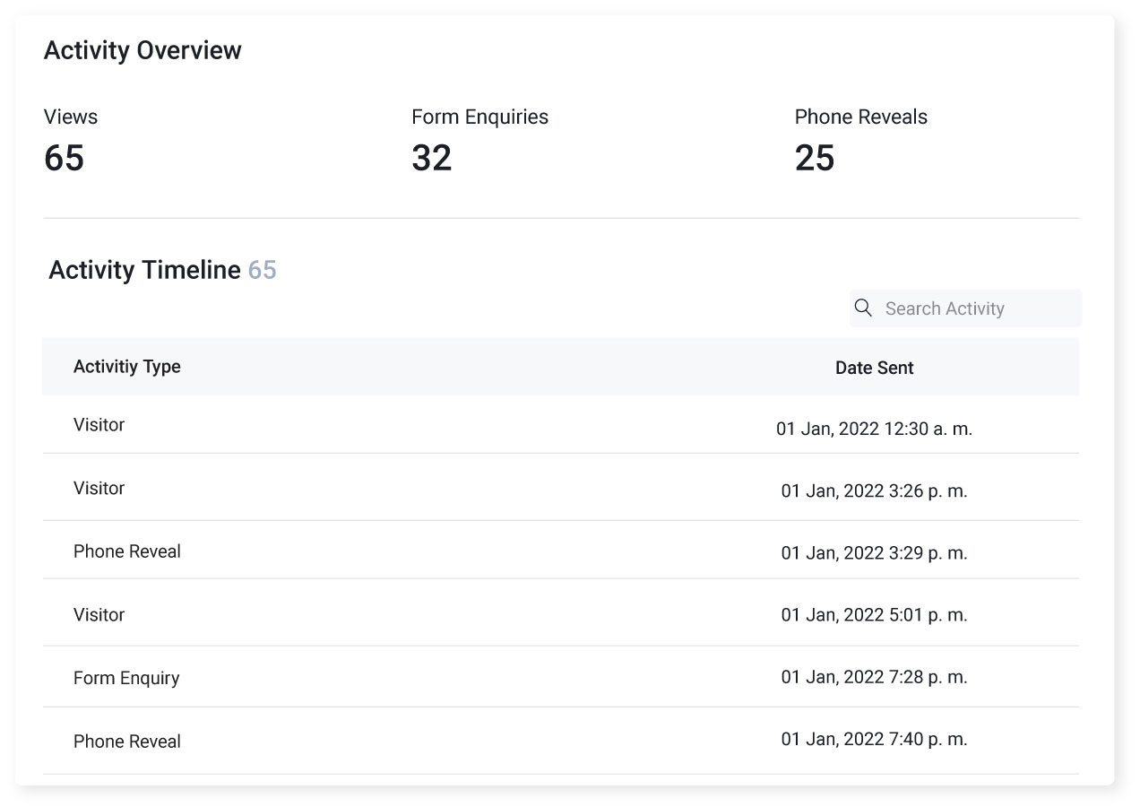Click the Activity Overview heading
This screenshot has width=1140, height=807.
point(142,50)
